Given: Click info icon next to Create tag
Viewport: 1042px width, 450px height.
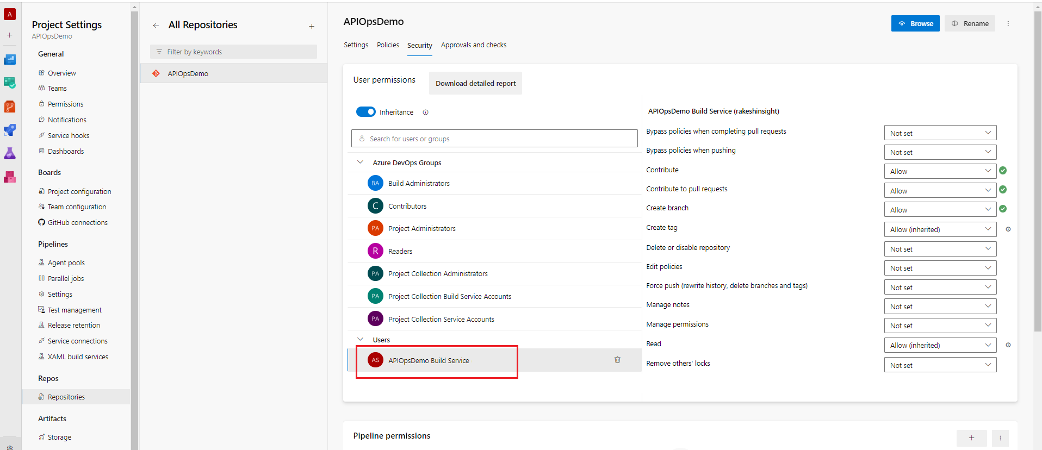Looking at the screenshot, I should click(x=1008, y=229).
